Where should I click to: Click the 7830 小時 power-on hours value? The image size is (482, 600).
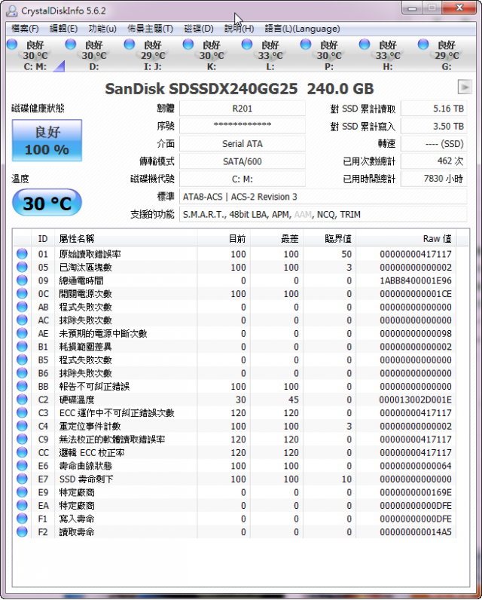pos(434,179)
